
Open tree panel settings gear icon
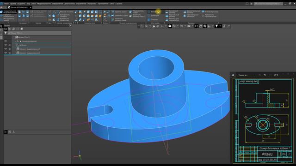click(x=70, y=26)
